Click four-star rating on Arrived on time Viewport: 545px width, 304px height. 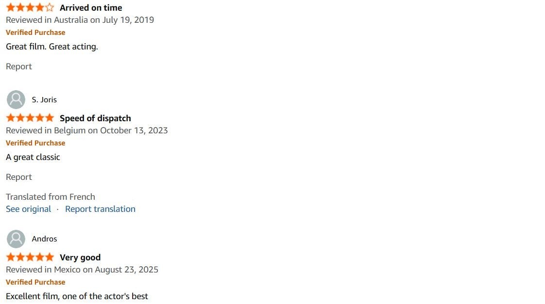click(x=30, y=8)
